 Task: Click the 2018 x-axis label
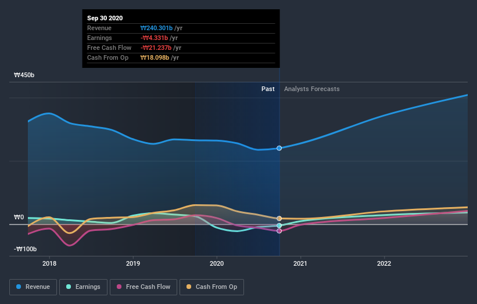pos(49,263)
